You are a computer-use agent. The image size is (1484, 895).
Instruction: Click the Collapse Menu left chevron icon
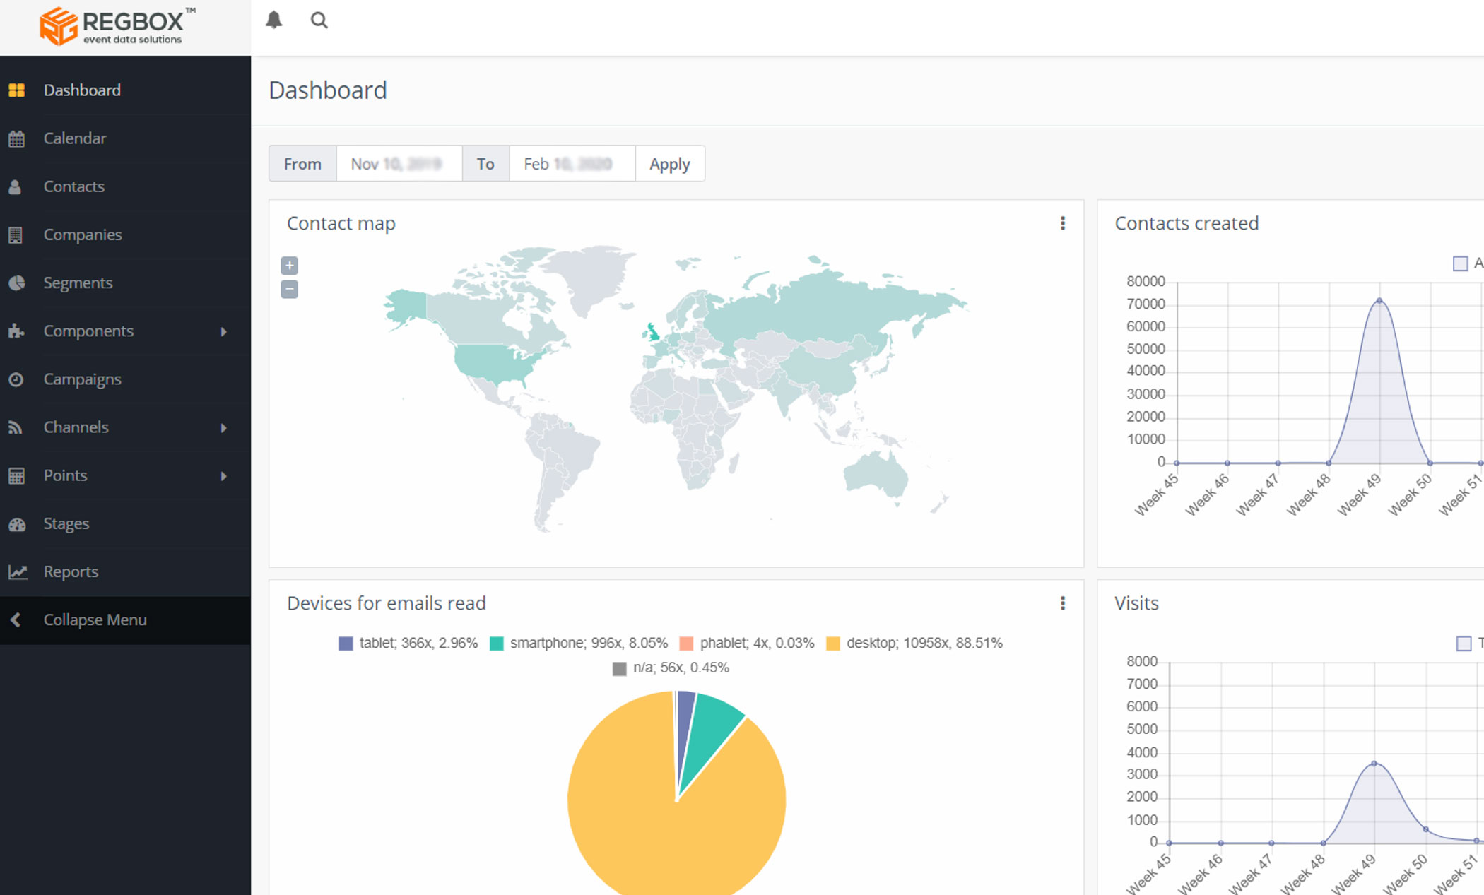point(16,620)
